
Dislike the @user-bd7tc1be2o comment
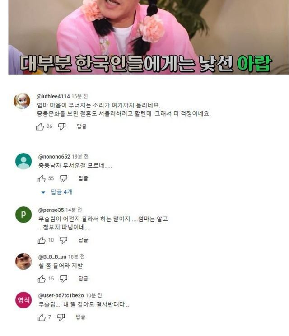61,317
